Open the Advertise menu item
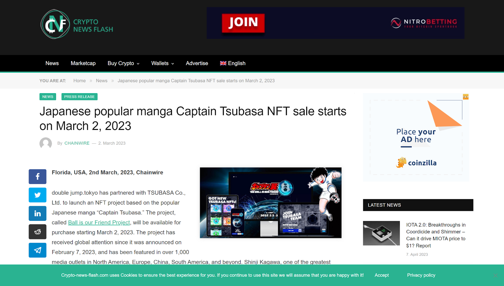 [x=197, y=63]
